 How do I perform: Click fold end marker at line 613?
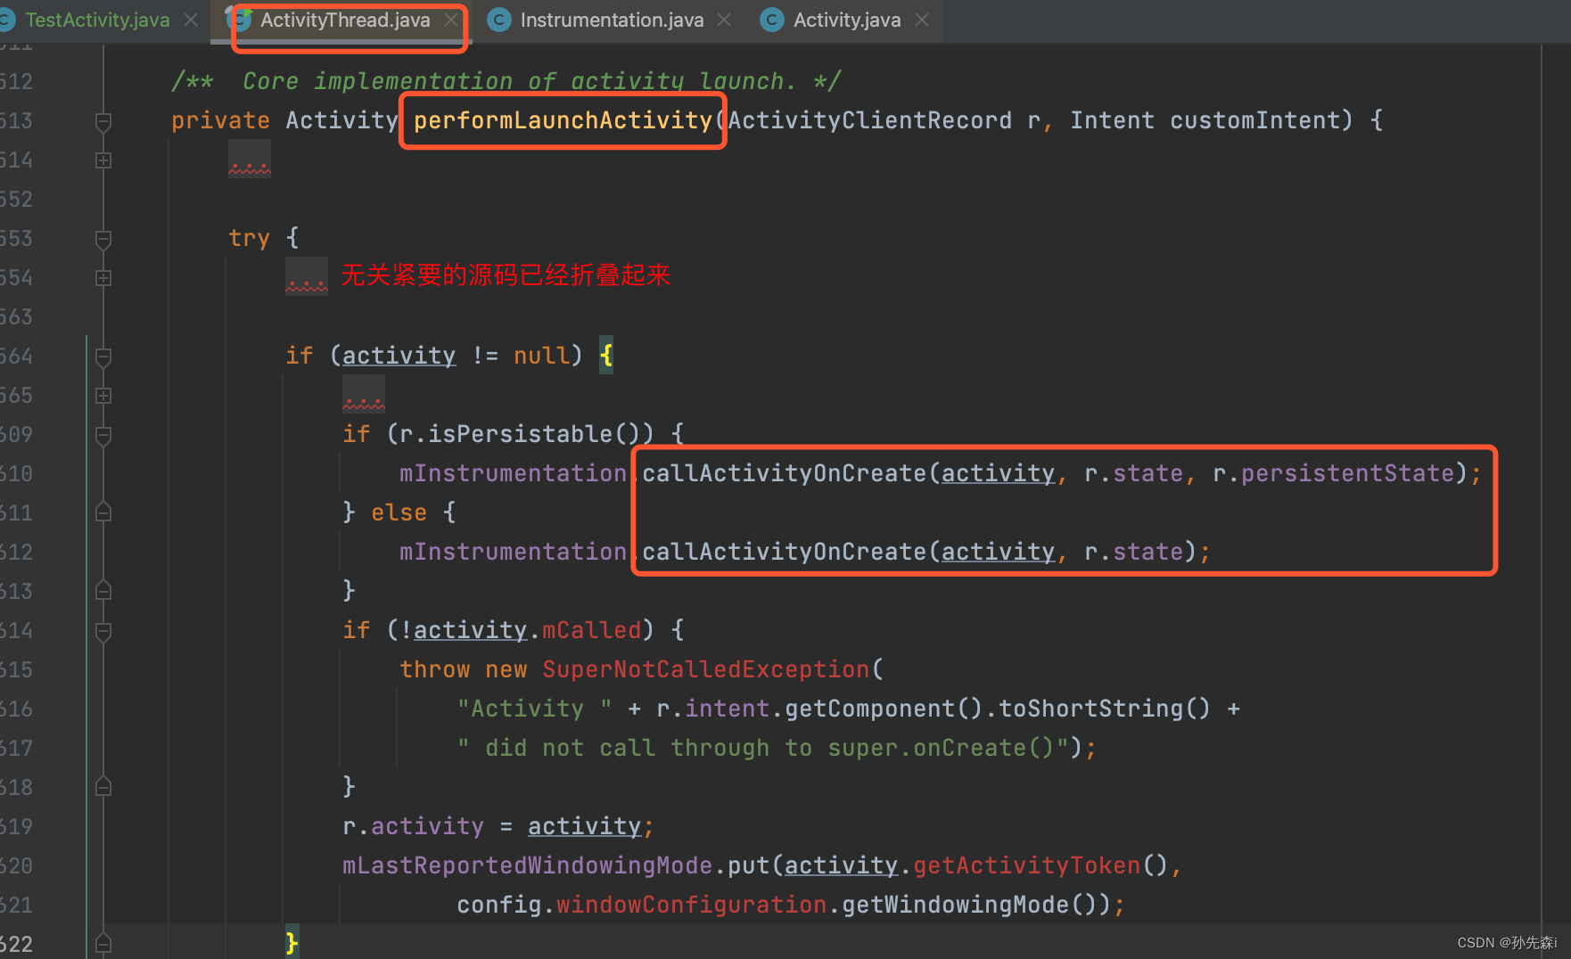tap(103, 591)
